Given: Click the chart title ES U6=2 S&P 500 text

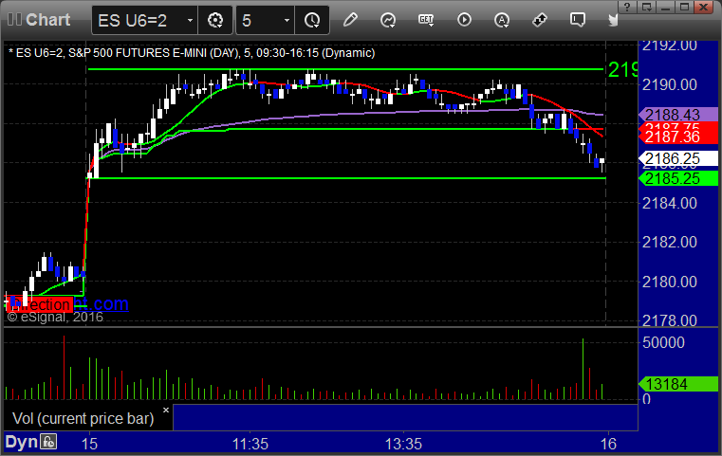Looking at the screenshot, I should point(192,53).
